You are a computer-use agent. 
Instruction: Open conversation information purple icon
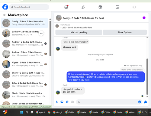(144, 18)
